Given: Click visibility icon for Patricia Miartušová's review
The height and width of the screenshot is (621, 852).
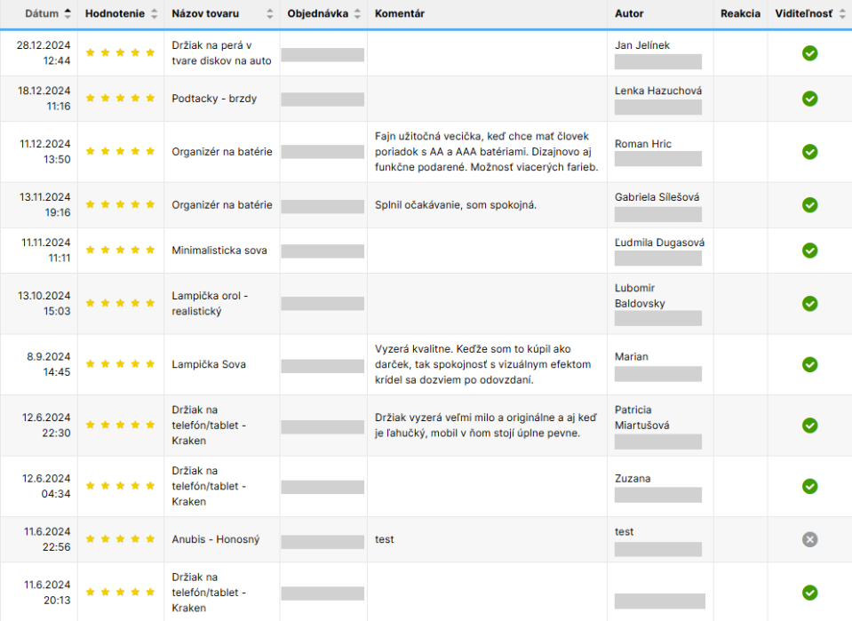Looking at the screenshot, I should 809,426.
